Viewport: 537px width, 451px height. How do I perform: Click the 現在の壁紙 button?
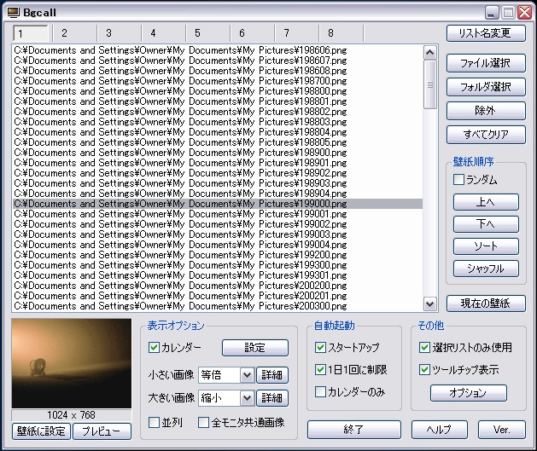pyautogui.click(x=486, y=304)
